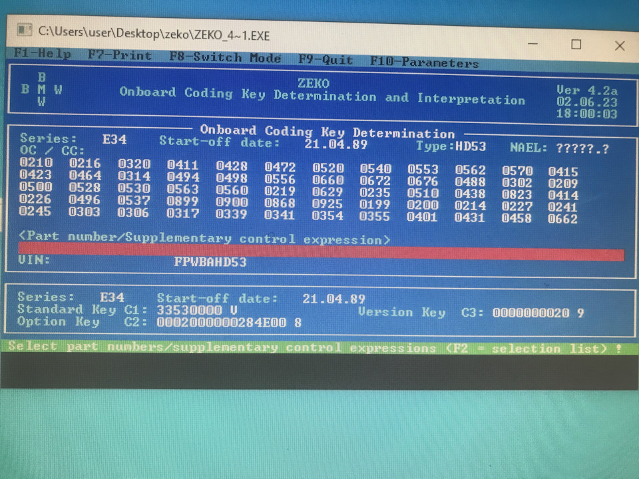This screenshot has width=639, height=479.
Task: Select option code 0563
Action: 182,190
